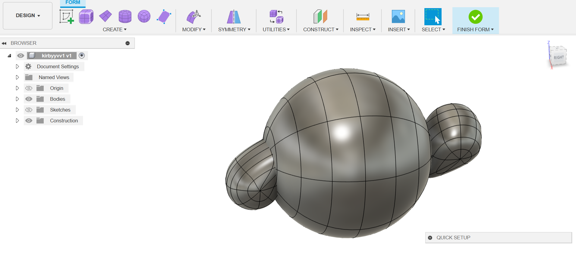
Task: Open the FINISH FORM dropdown label
Action: click(x=475, y=29)
